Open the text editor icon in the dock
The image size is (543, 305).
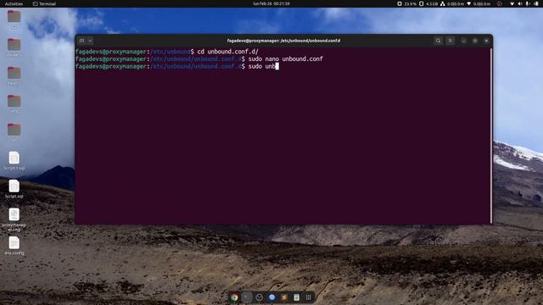coord(296,297)
